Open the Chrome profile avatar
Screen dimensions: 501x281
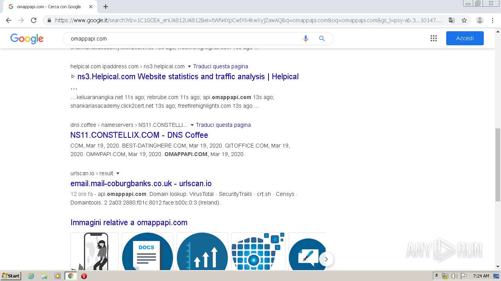479,20
